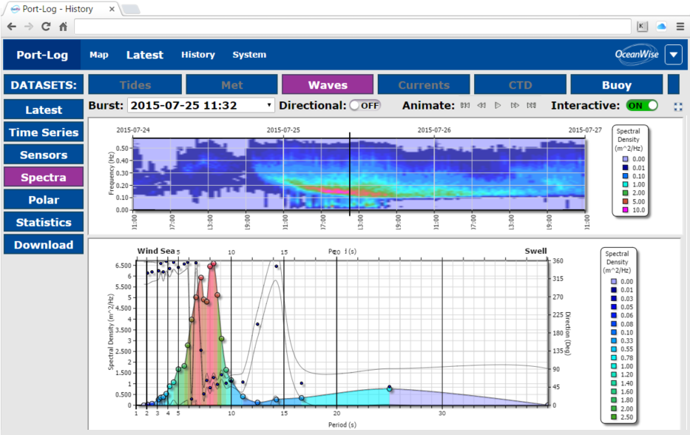
Task: Click the browser address bar
Action: point(351,26)
